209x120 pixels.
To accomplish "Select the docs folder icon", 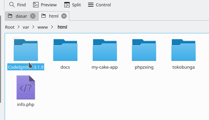I will 65,50.
